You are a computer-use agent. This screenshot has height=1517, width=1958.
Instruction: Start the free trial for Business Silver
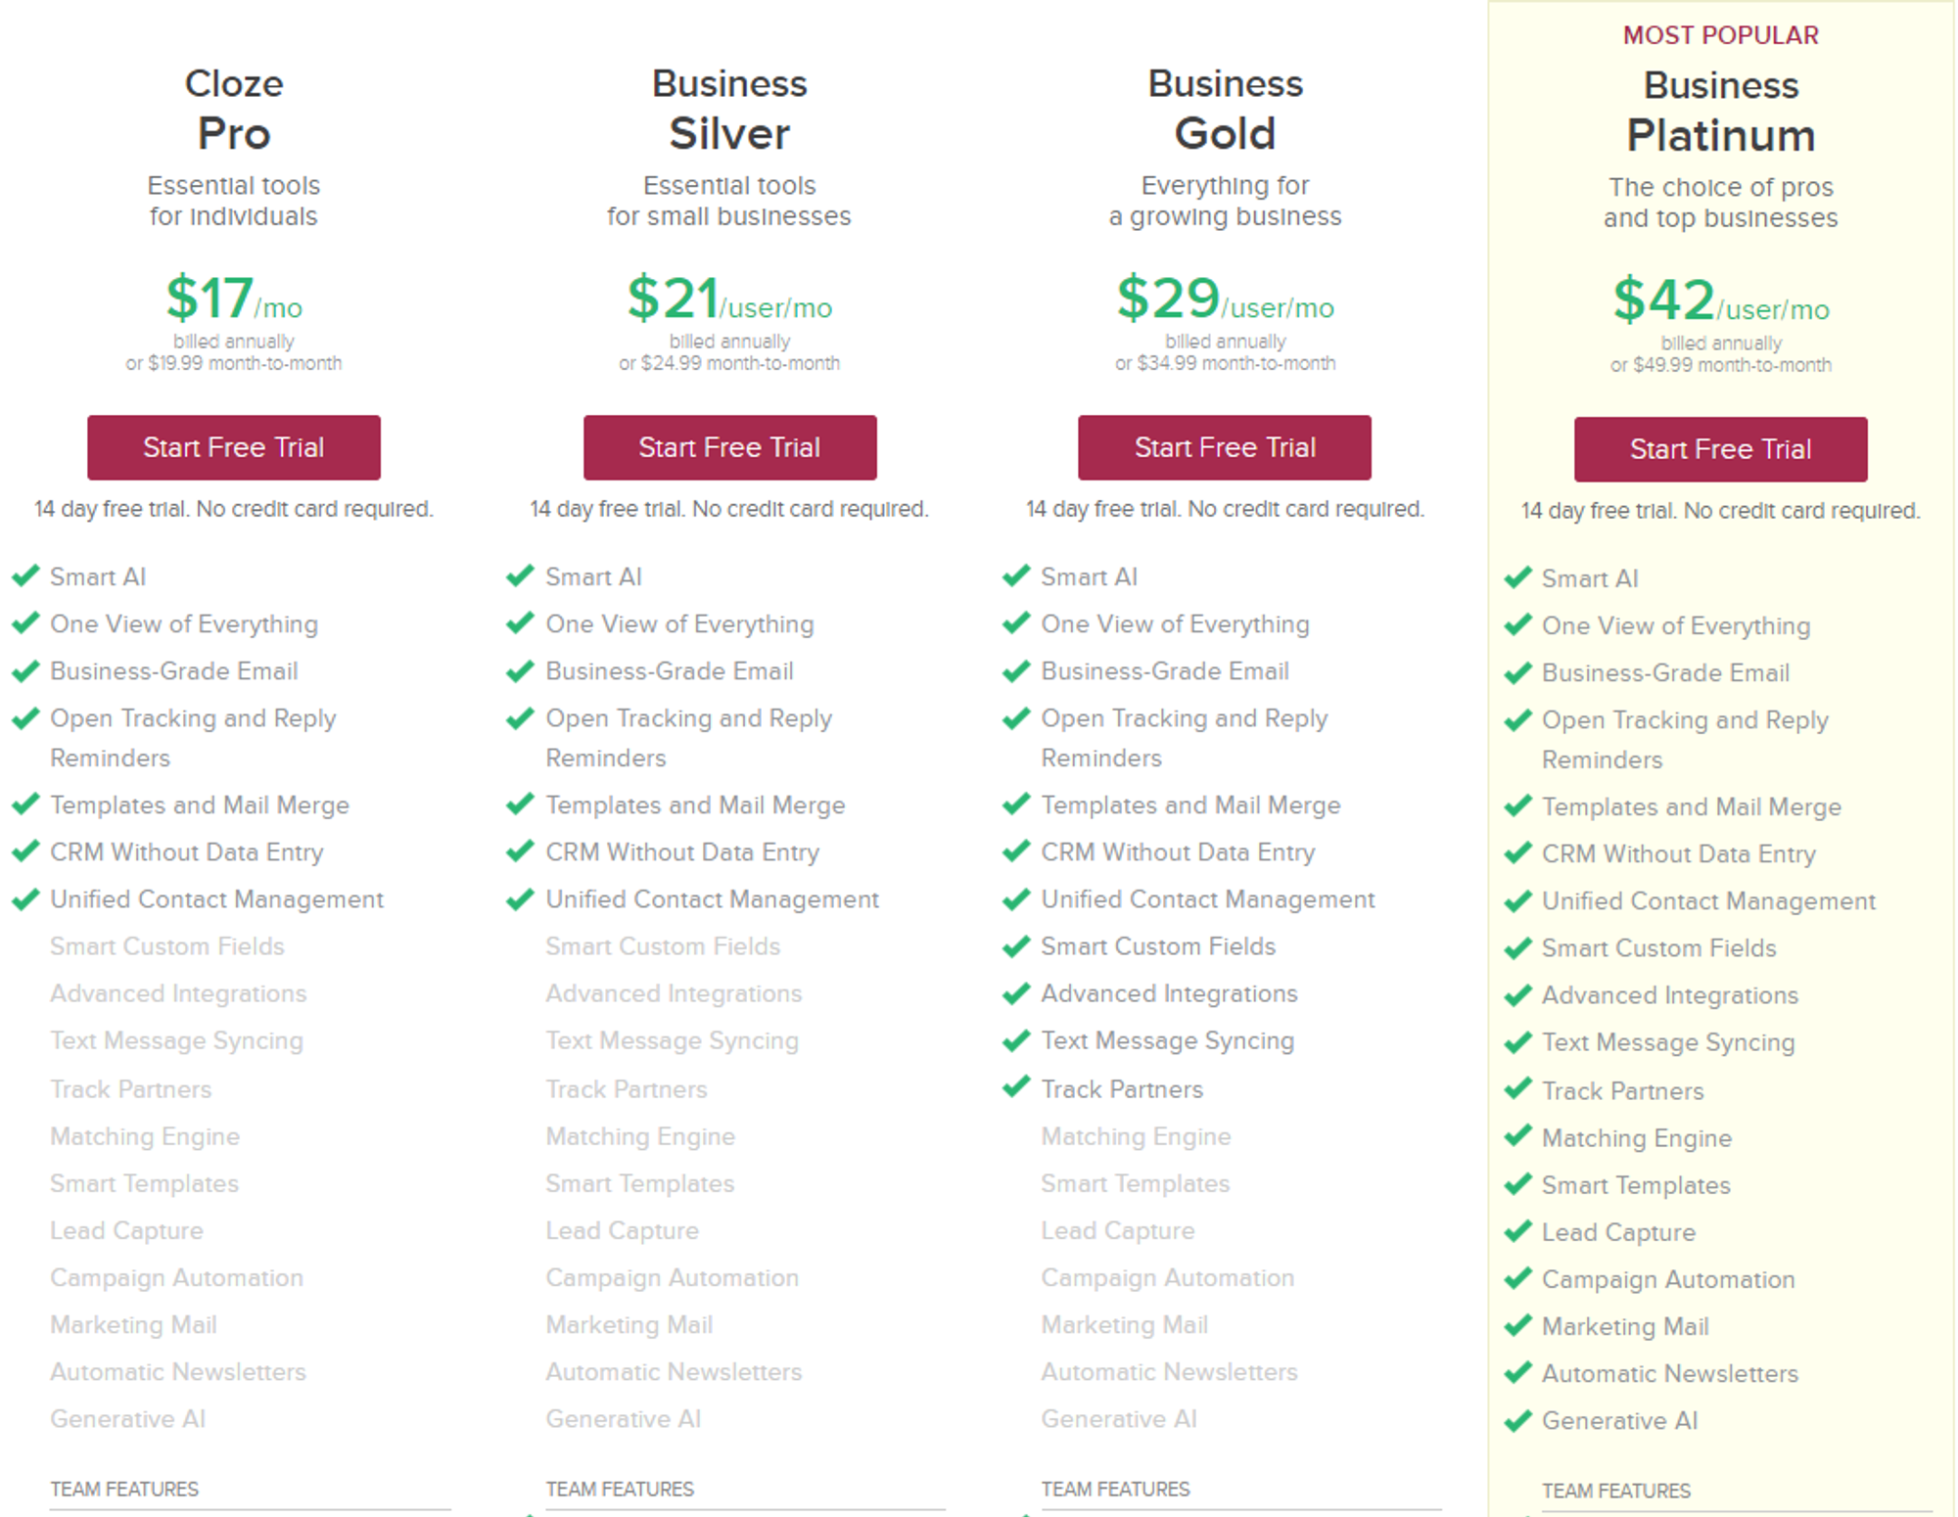pyautogui.click(x=729, y=447)
